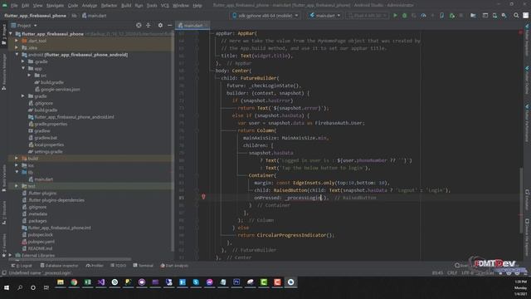Open the Terminal tool window

click(x=144, y=266)
